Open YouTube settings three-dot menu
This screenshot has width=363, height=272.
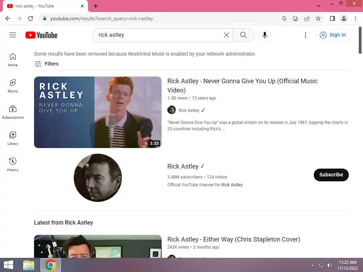tap(306, 35)
